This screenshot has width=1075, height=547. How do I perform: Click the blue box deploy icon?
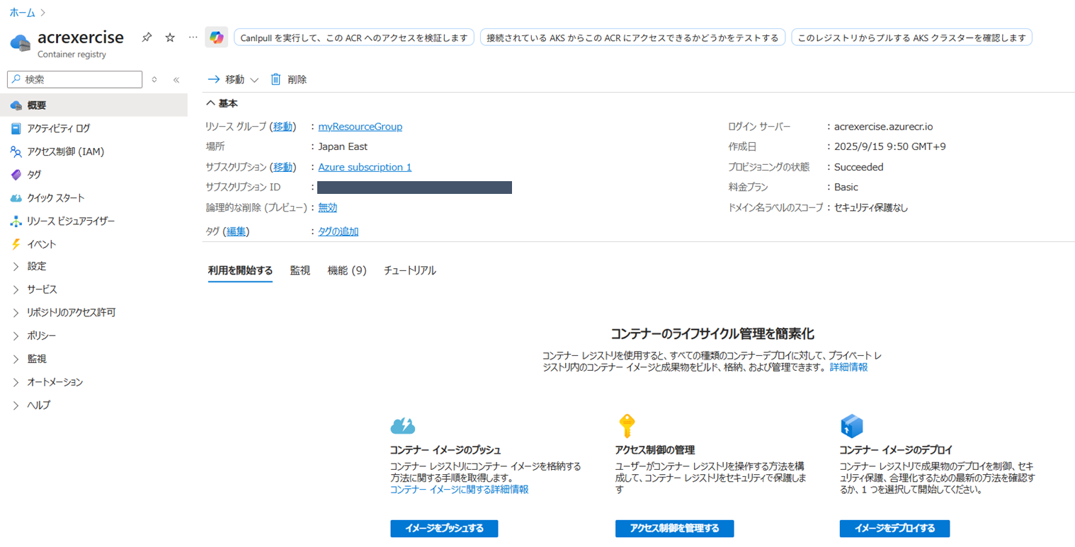[x=851, y=426]
